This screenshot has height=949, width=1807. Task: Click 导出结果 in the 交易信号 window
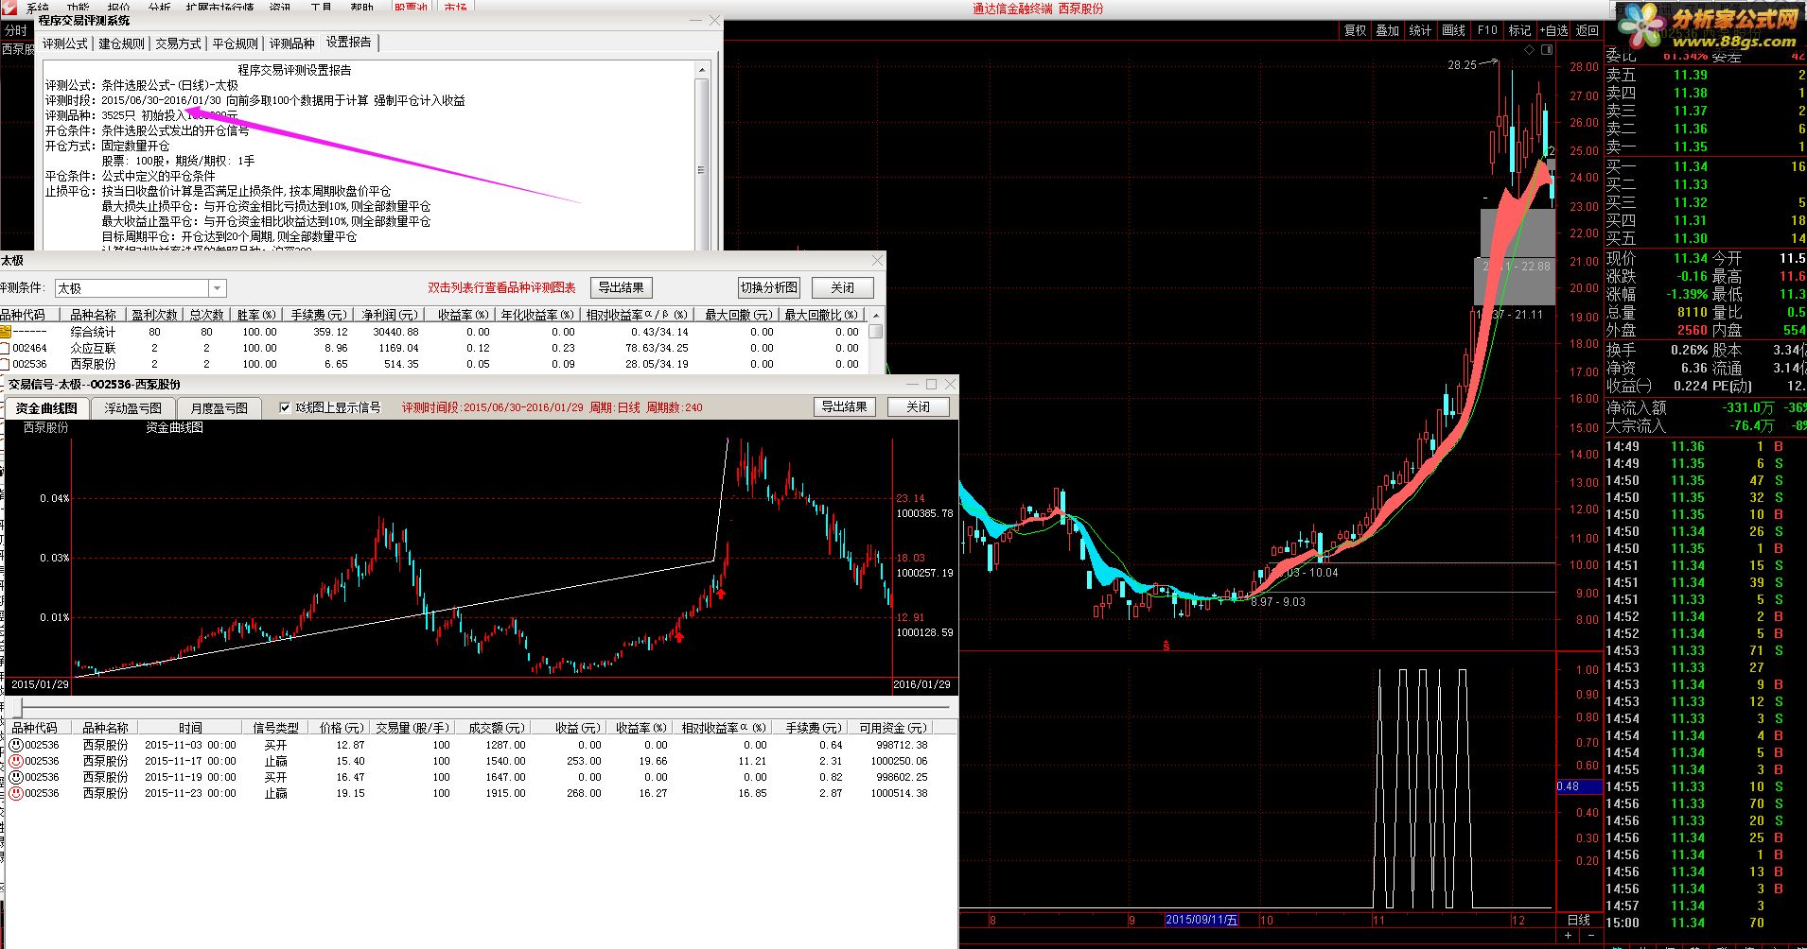[x=845, y=406]
